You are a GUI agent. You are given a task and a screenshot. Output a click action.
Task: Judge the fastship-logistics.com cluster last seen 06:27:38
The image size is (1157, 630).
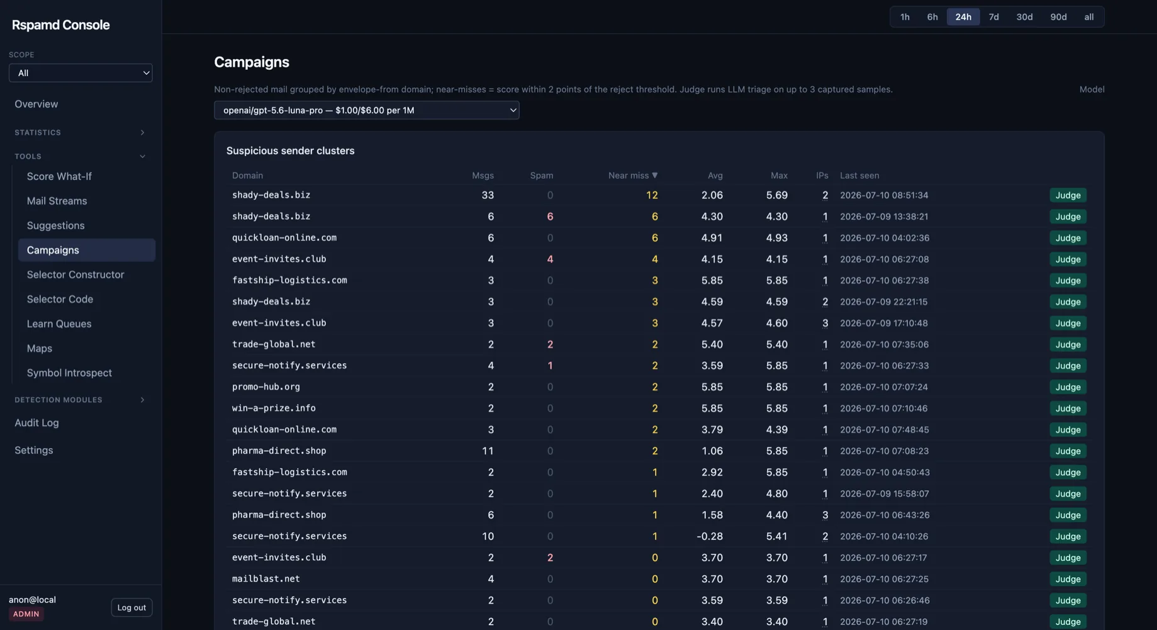tap(1068, 281)
